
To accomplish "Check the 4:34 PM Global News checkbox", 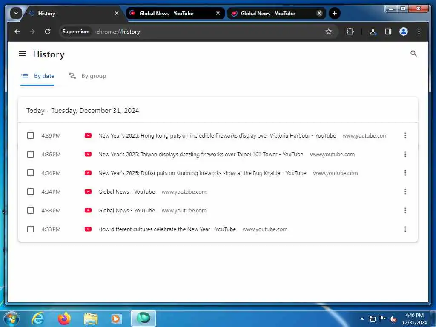I will coord(31,192).
